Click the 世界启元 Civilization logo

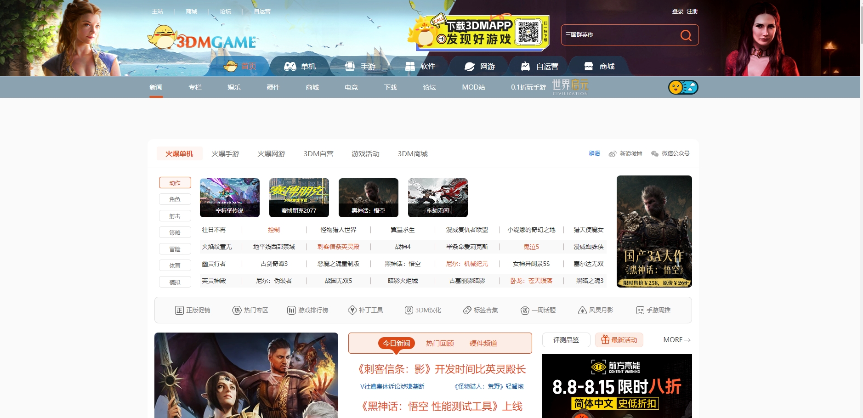click(570, 87)
